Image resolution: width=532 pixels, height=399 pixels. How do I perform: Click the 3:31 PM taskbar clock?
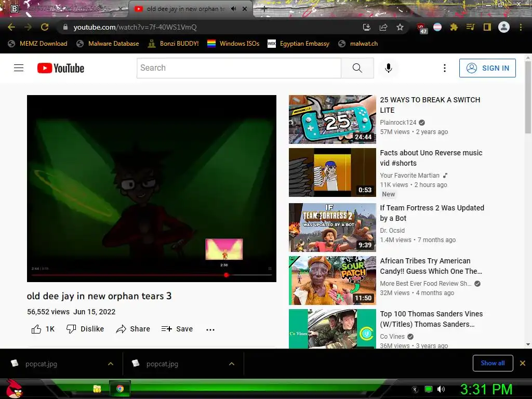click(486, 389)
